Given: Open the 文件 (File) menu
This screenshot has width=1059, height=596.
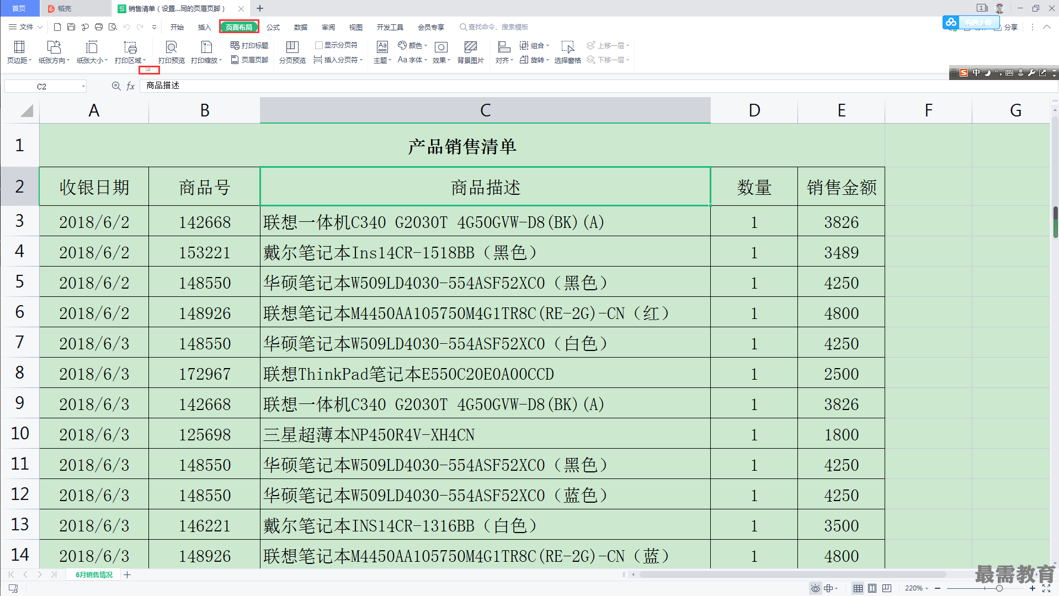Looking at the screenshot, I should [x=25, y=27].
